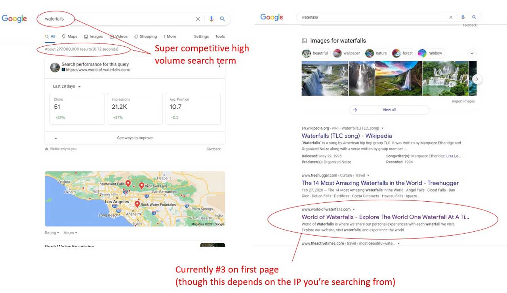Open dropdown arrow beside treehugger result URL

click(x=368, y=175)
